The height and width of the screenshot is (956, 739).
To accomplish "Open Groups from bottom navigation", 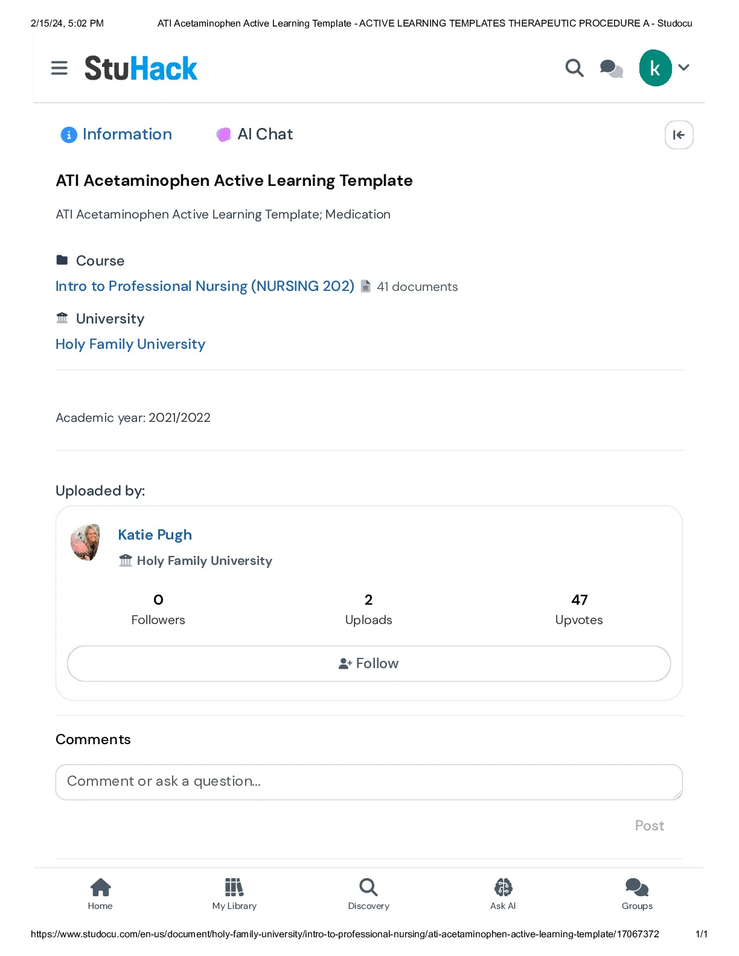I will click(x=637, y=894).
